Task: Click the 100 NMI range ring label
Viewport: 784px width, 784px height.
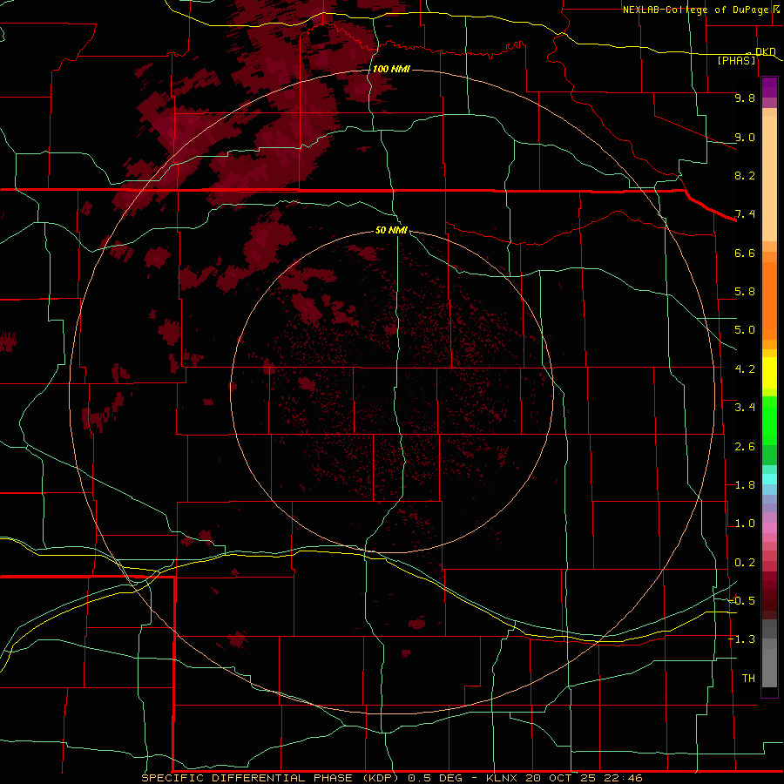Action: point(391,69)
